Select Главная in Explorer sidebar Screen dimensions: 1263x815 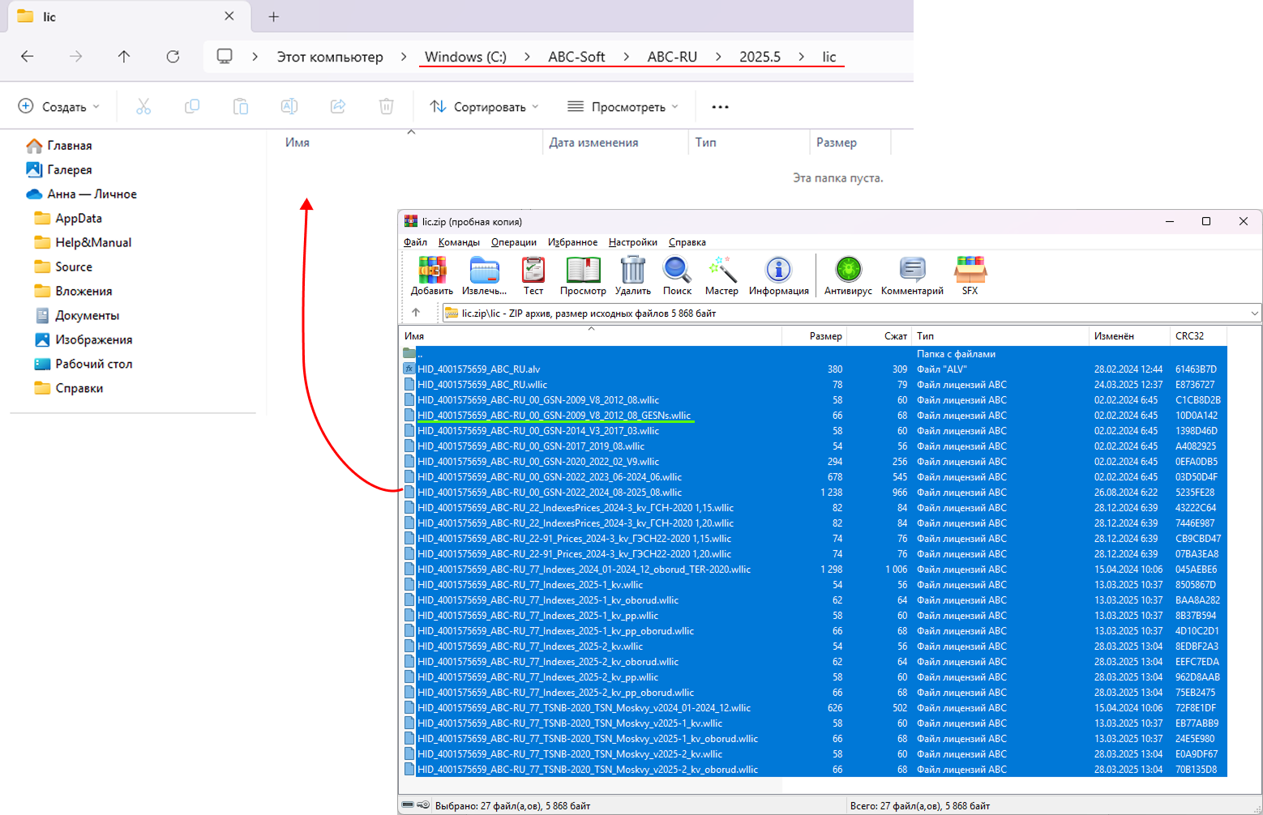(59, 146)
